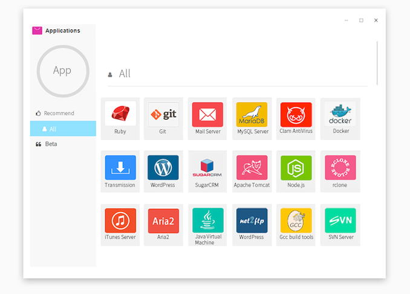Open the net2ftp app tile

click(252, 221)
